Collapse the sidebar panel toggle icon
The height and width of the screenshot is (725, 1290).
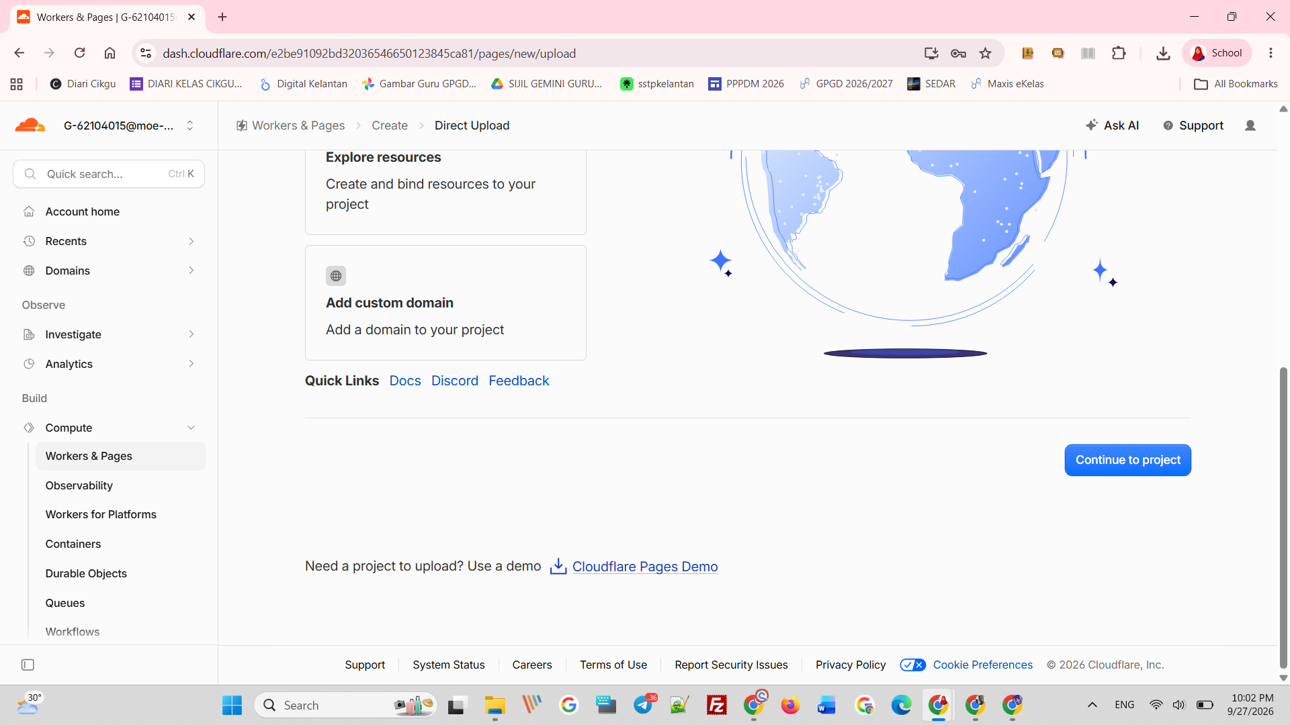coord(28,665)
